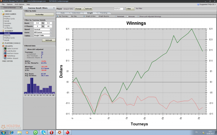Open SitNGo Wizard app icon
Image resolution: width=217 pixels, height=135 pixels.
5,58
